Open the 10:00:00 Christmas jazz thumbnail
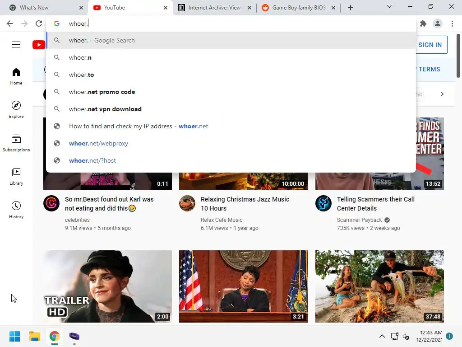The height and width of the screenshot is (347, 462). click(x=243, y=181)
